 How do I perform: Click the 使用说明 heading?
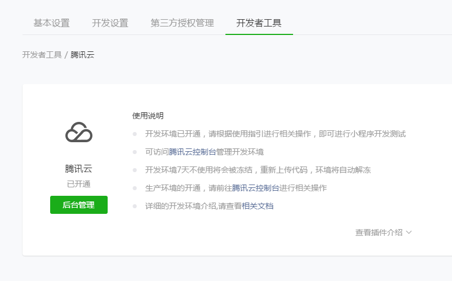tap(148, 116)
